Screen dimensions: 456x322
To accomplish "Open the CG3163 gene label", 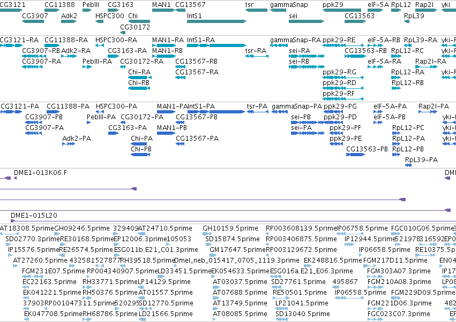I will (121, 5).
